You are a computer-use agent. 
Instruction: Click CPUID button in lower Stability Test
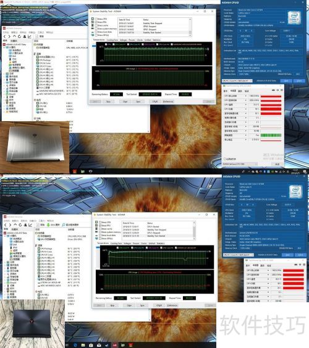[x=159, y=305]
